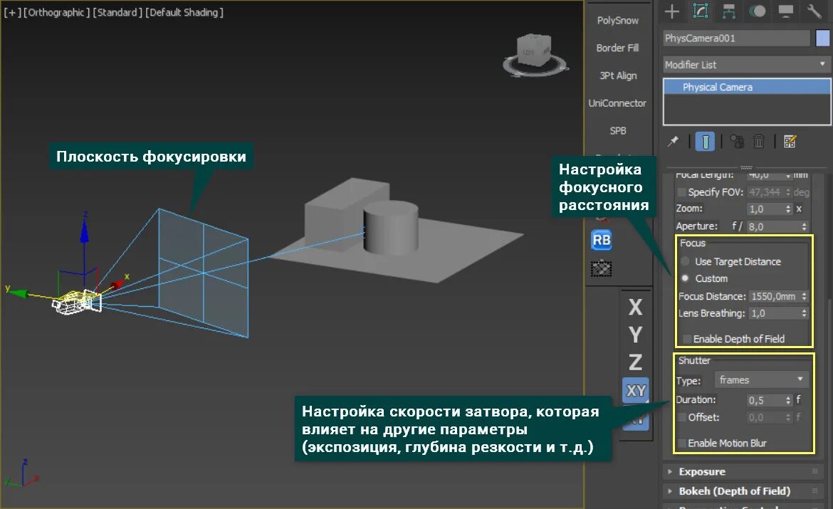The image size is (833, 509).
Task: Click the UniConnector button
Action: pyautogui.click(x=618, y=103)
